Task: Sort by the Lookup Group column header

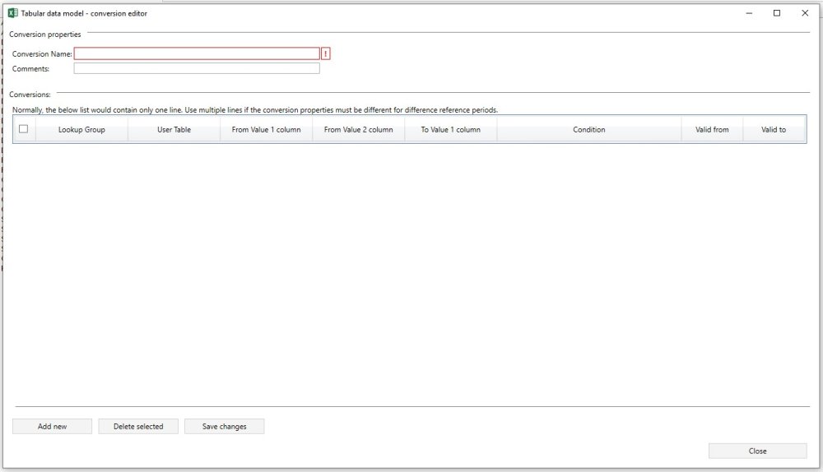Action: [x=81, y=130]
